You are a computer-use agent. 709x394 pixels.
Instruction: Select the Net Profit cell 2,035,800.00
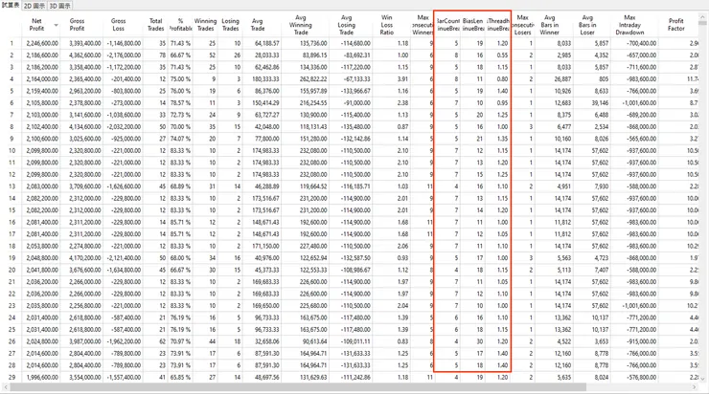(40, 306)
